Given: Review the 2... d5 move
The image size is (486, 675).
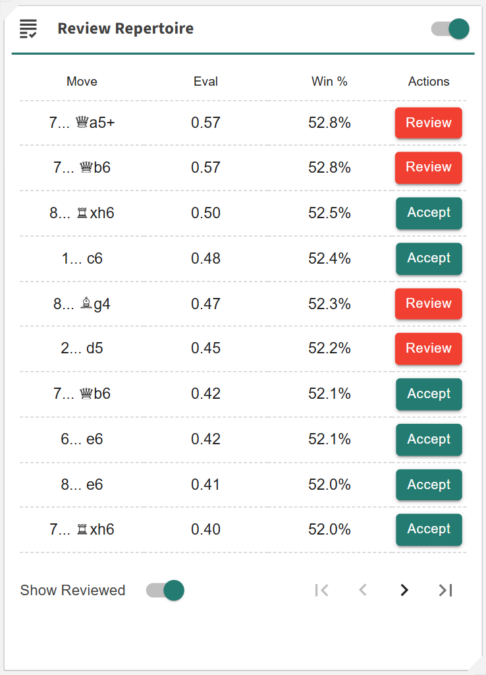Looking at the screenshot, I should pos(428,348).
